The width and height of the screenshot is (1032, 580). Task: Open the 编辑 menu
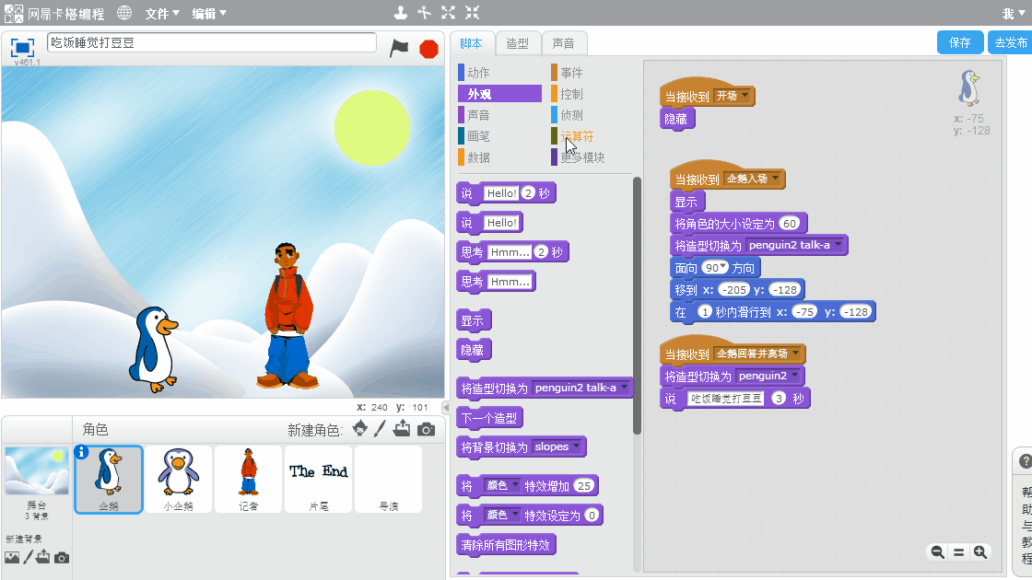(209, 14)
